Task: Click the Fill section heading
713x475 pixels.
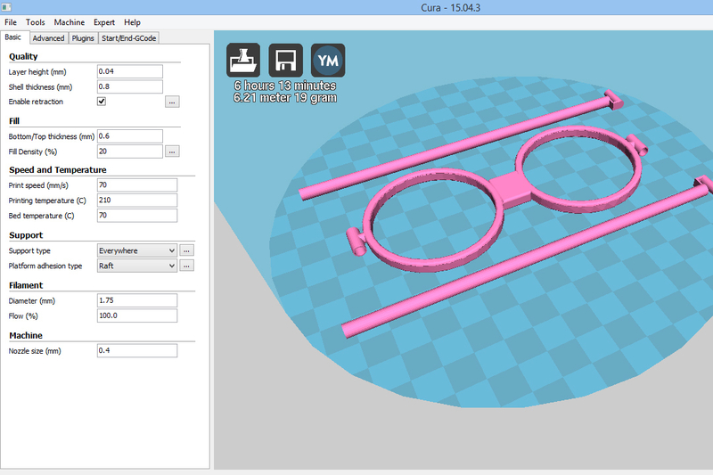Action: [14, 121]
